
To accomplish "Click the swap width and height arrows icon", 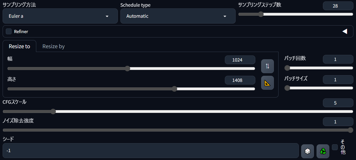I will 267,66.
